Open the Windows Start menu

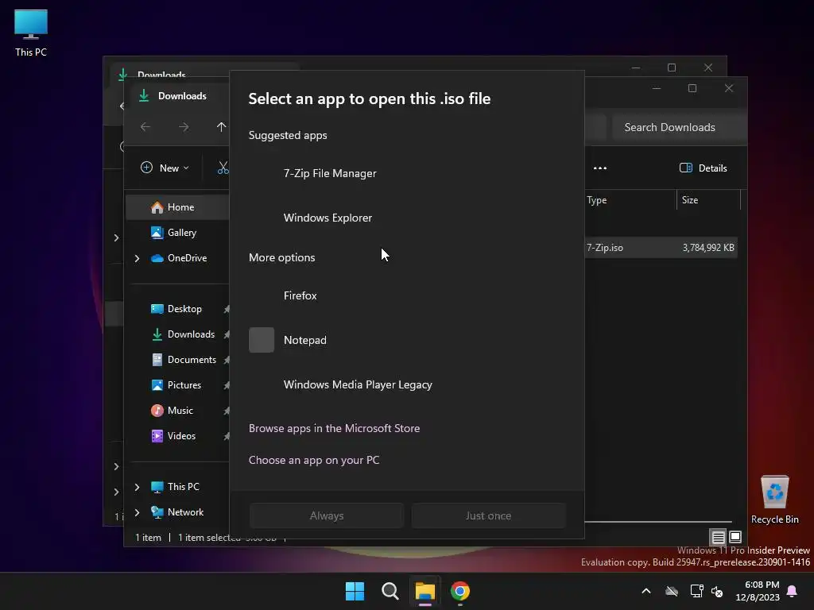[355, 591]
